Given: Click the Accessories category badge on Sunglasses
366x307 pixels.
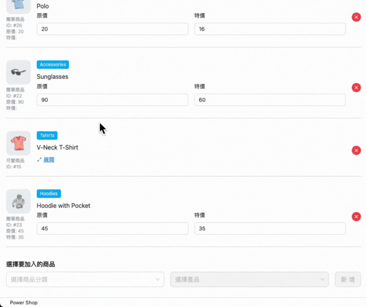Looking at the screenshot, I should point(53,64).
